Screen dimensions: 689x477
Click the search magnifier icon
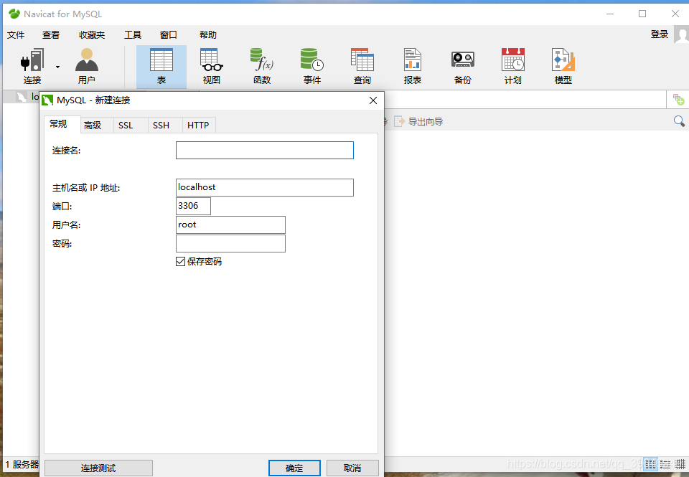(x=679, y=121)
